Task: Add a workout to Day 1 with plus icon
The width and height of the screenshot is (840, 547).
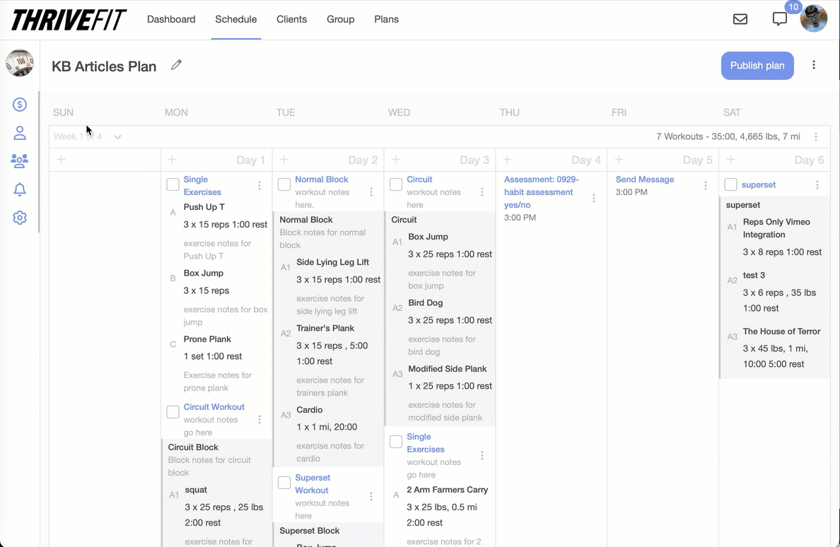Action: pos(171,160)
